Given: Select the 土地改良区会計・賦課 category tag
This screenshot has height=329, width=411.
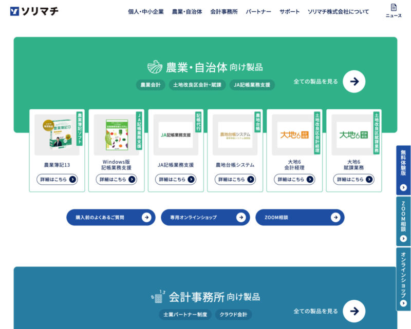Looking at the screenshot, I should [x=197, y=85].
